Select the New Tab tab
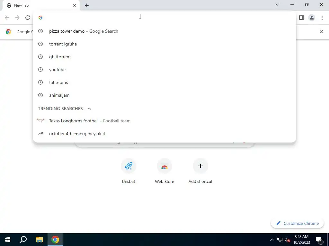The width and height of the screenshot is (329, 246). [x=41, y=5]
